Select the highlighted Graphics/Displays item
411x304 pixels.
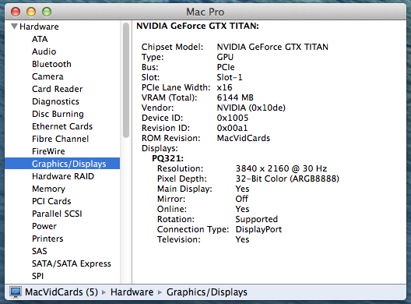(x=62, y=164)
